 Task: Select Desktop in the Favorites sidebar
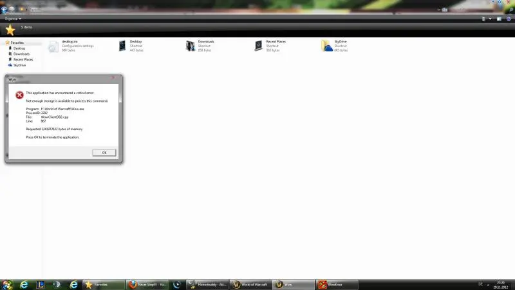point(19,48)
